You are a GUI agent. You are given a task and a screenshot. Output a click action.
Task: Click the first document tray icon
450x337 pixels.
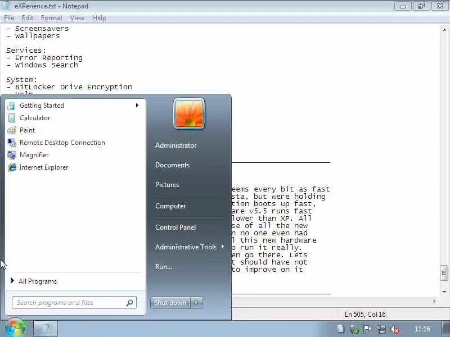[x=341, y=329]
